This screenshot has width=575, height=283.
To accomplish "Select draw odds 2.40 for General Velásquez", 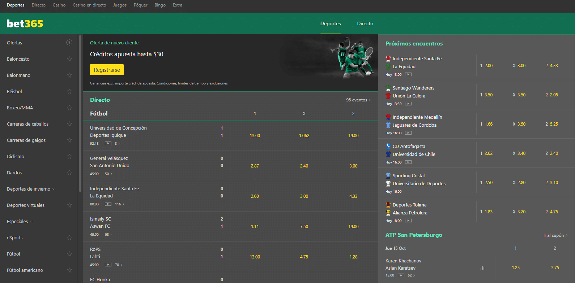I will pyautogui.click(x=304, y=166).
